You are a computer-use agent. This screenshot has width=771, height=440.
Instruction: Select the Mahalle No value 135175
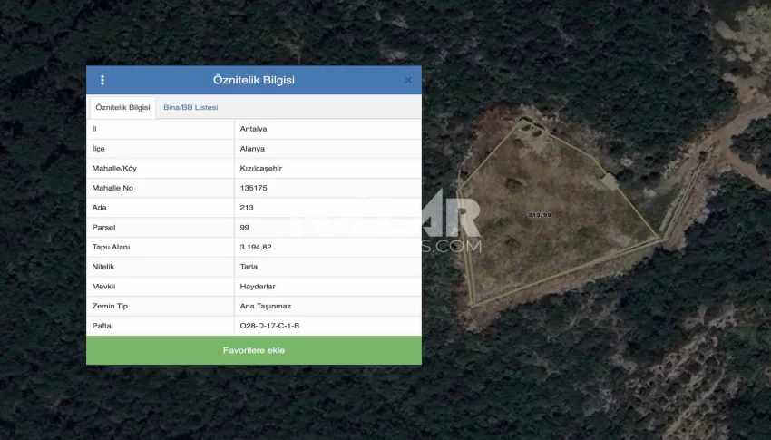(x=254, y=188)
